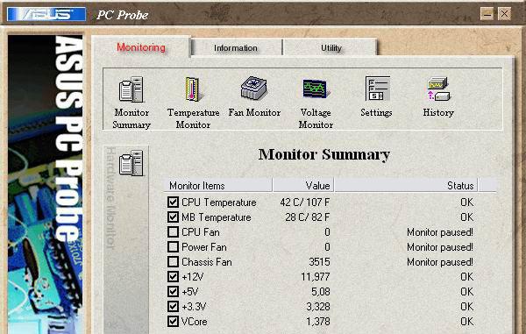Click the Hardware Monitor sidebar icon

point(131,163)
